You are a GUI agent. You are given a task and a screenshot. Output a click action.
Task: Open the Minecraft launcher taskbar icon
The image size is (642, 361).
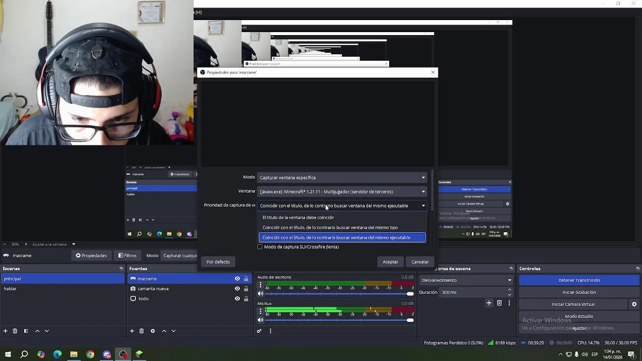tap(139, 354)
